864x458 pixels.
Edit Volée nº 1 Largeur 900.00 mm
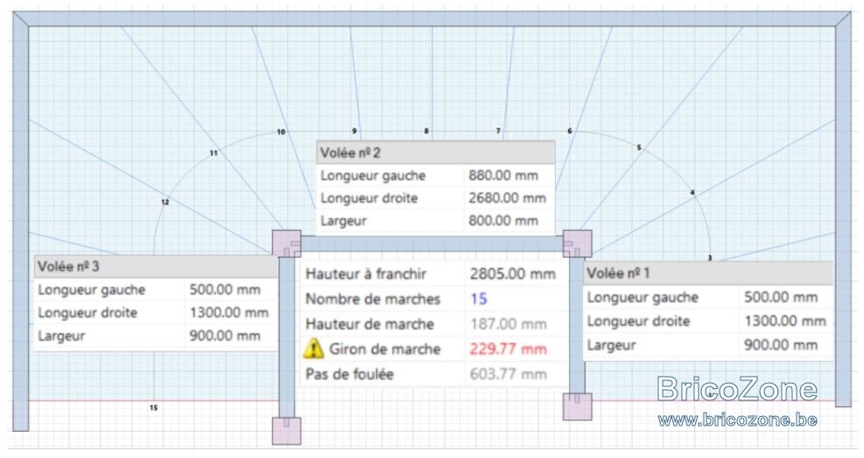point(780,345)
